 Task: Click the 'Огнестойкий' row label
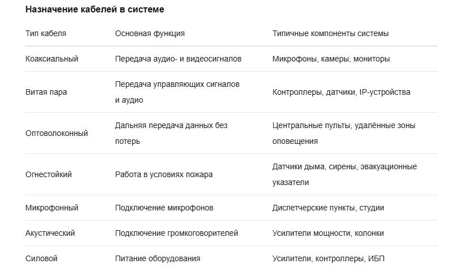49,174
